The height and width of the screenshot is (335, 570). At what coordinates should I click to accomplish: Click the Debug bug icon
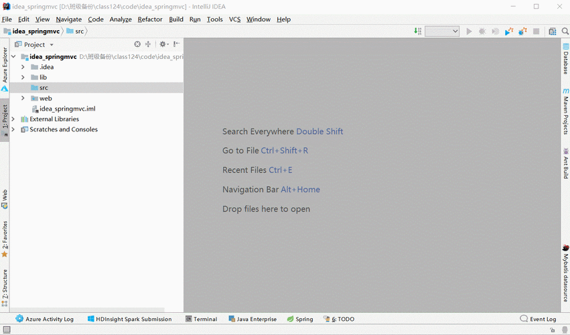[x=482, y=31]
